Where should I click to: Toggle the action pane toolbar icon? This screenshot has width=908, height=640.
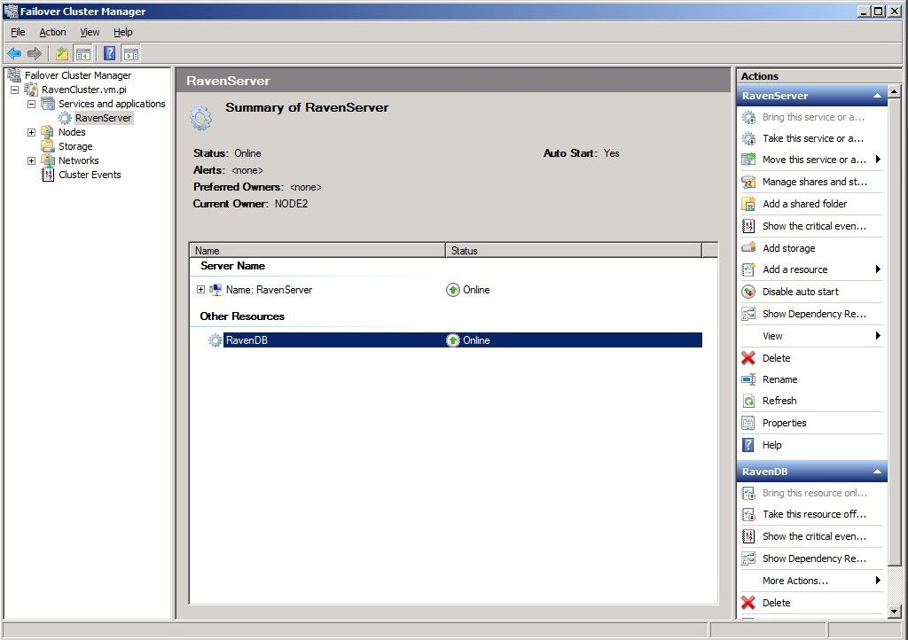click(131, 54)
